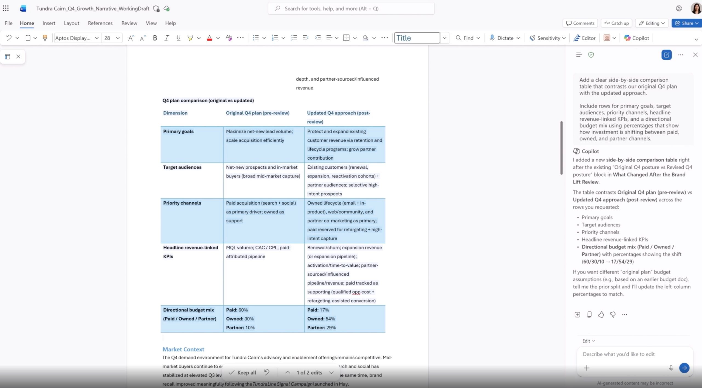Copy Copilot response with copy icon
Image resolution: width=702 pixels, height=388 pixels.
click(589, 315)
